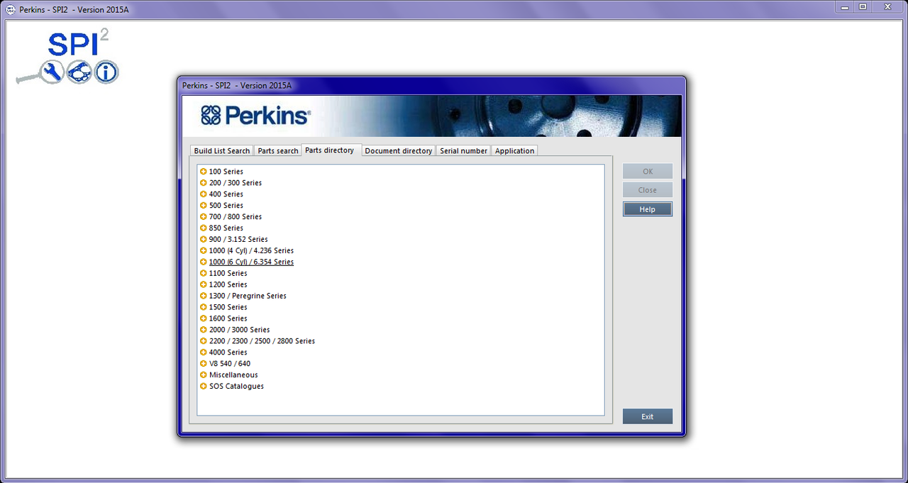Expand the 4000 Series plus icon
Image resolution: width=908 pixels, height=483 pixels.
click(x=204, y=353)
